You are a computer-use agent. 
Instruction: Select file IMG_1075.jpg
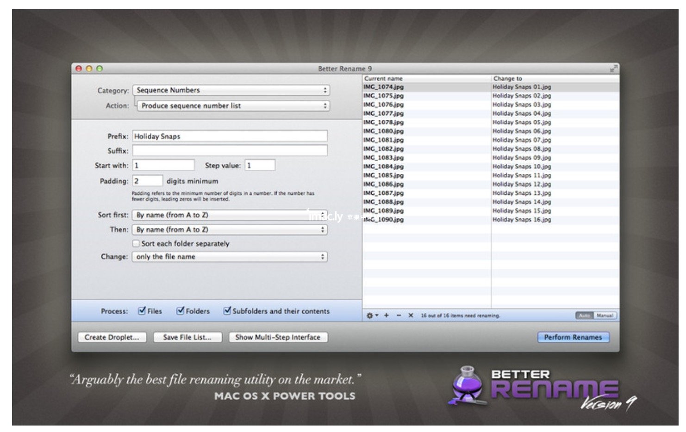pyautogui.click(x=383, y=96)
